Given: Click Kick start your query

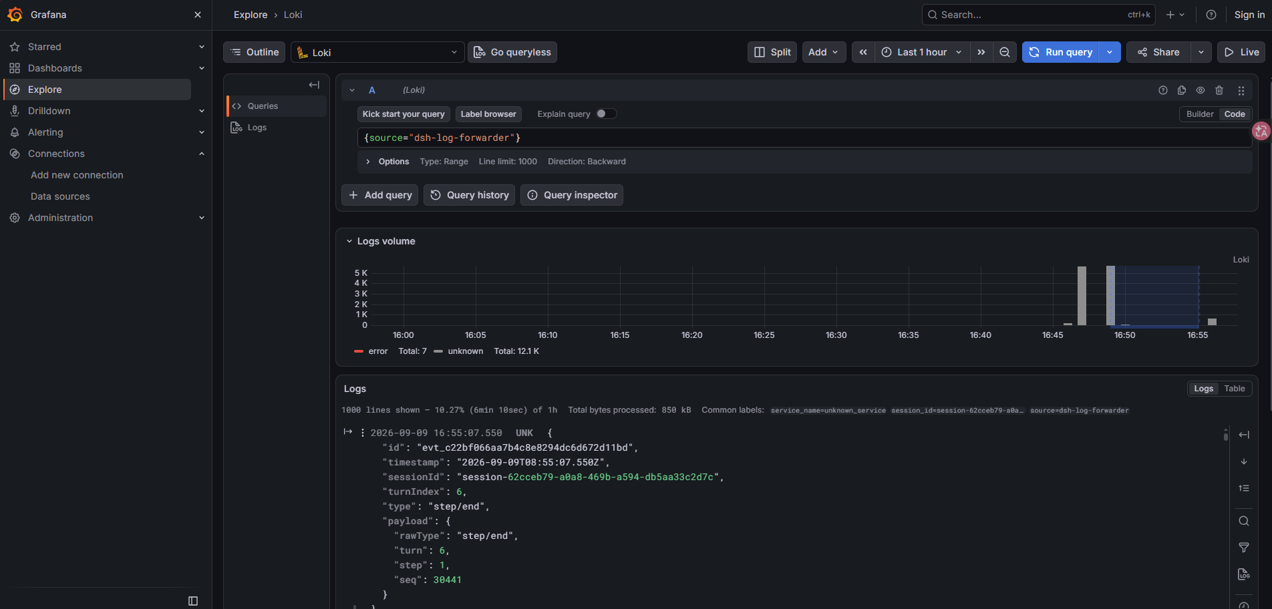Looking at the screenshot, I should [404, 114].
